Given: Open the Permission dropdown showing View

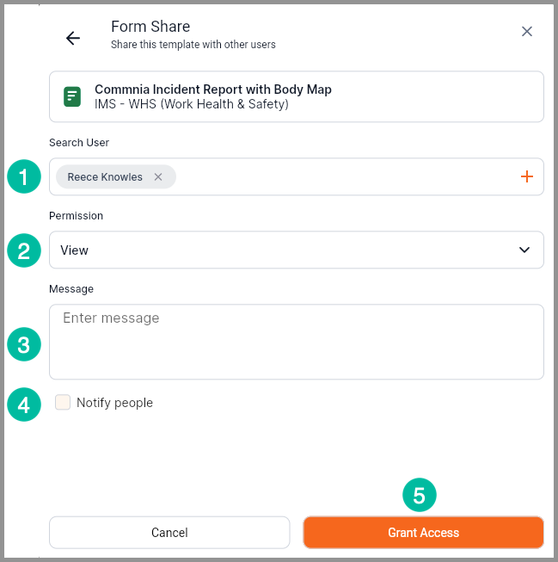Looking at the screenshot, I should [284, 250].
